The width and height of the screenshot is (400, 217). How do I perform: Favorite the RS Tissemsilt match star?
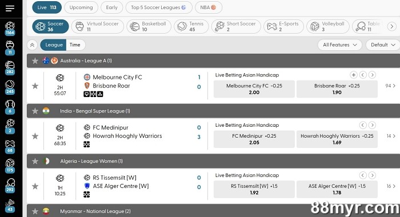point(35,186)
